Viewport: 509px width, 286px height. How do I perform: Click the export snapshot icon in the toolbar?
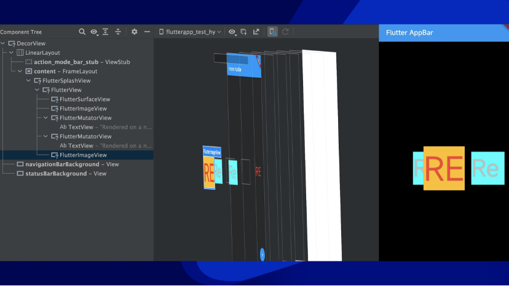tap(256, 32)
